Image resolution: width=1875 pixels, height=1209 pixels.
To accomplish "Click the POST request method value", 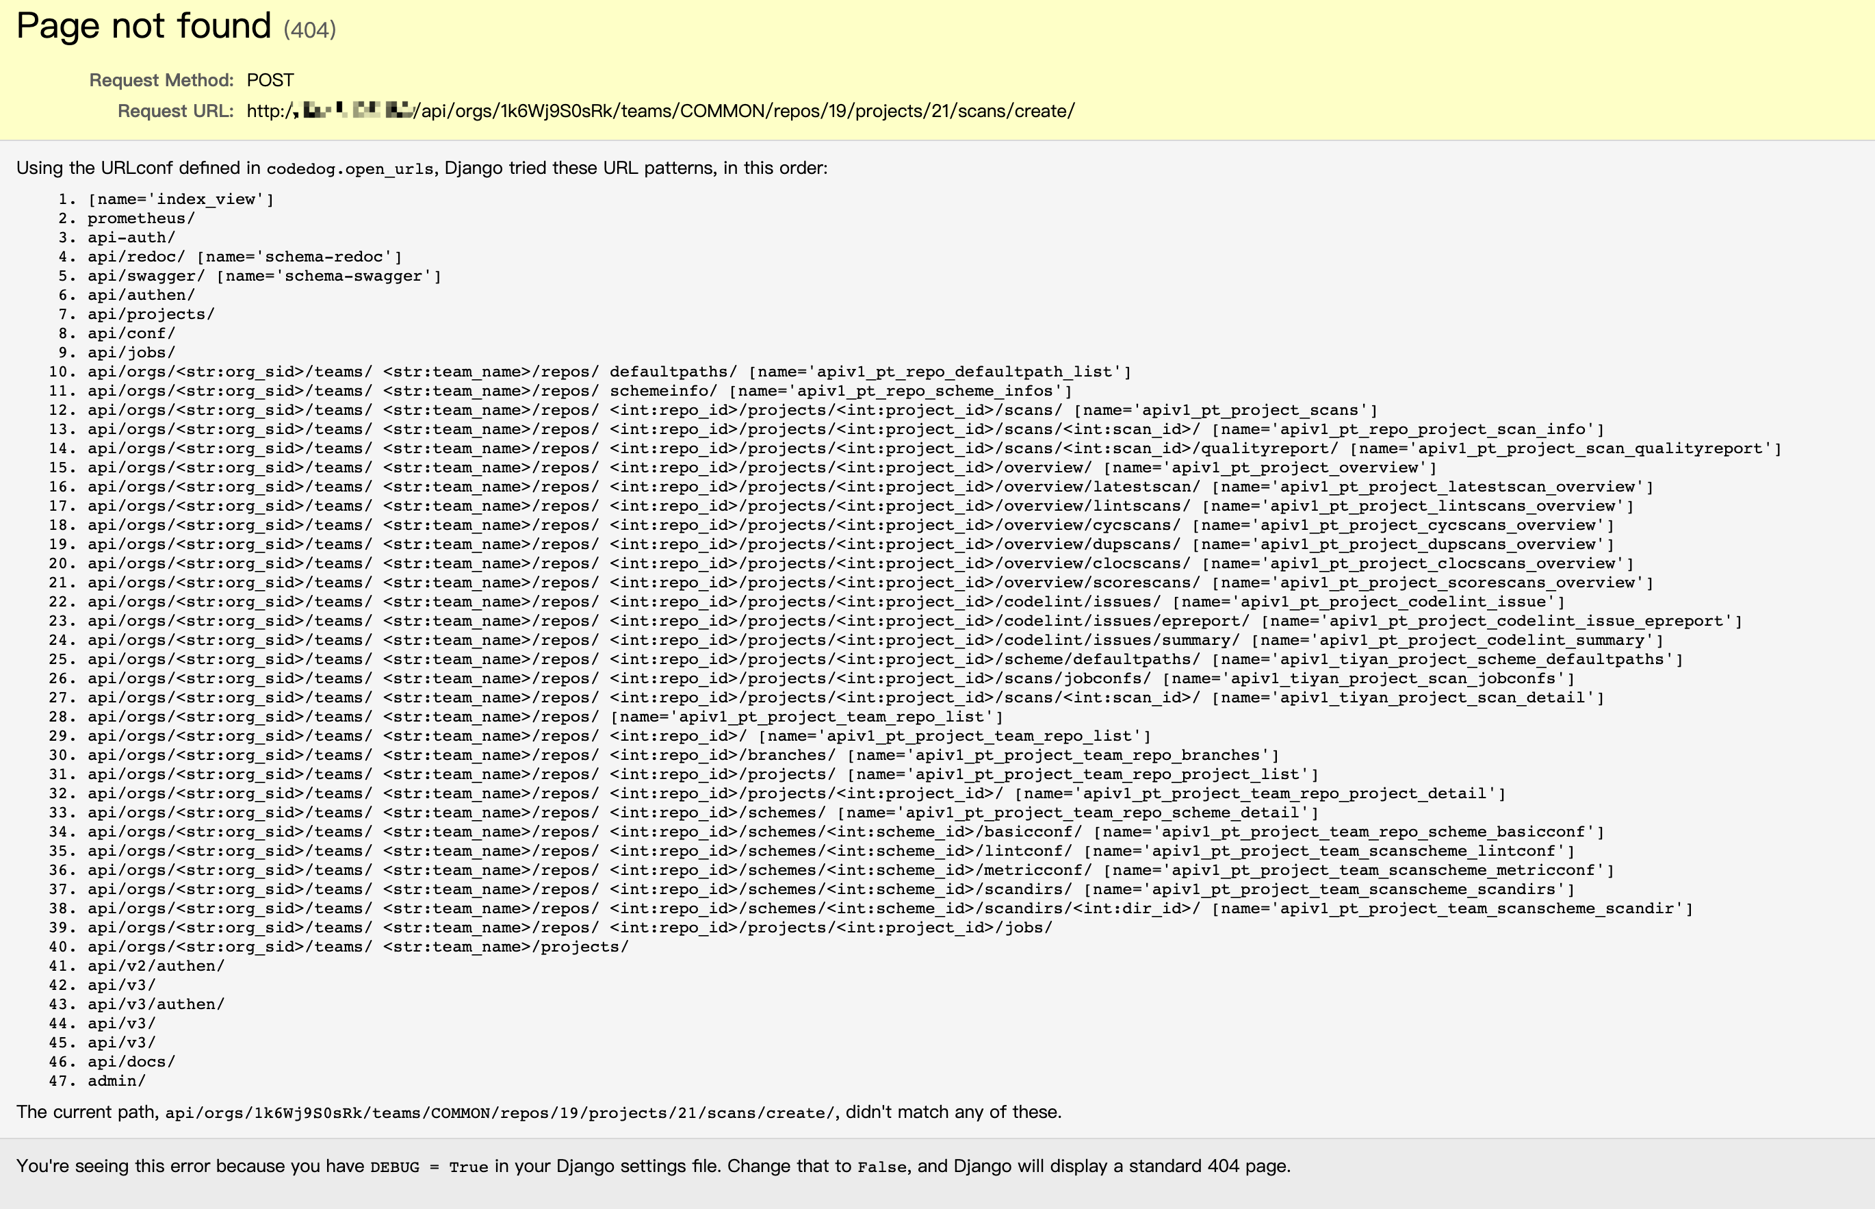I will 270,80.
